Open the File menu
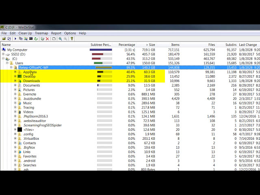This screenshot has width=260, height=195. pos(4,33)
